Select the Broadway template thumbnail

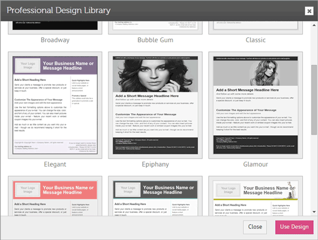(55, 28)
